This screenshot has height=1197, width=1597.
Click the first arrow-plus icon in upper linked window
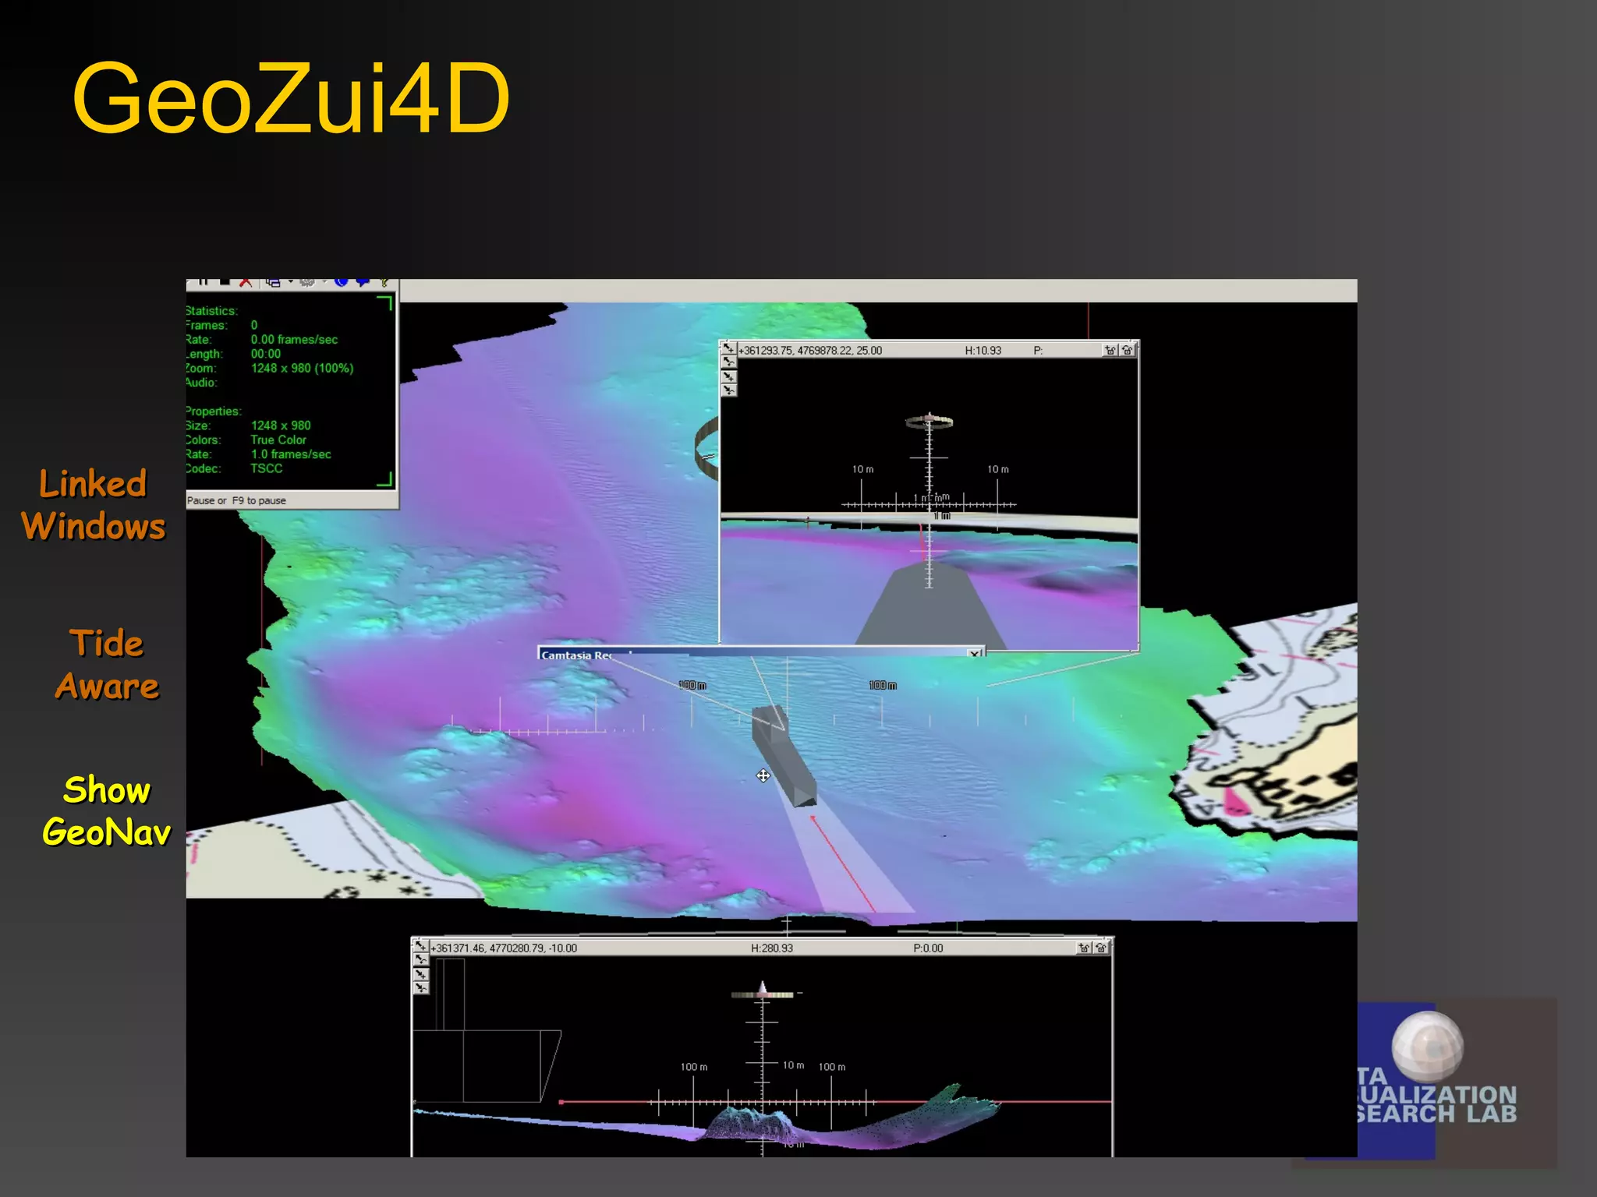(x=728, y=348)
